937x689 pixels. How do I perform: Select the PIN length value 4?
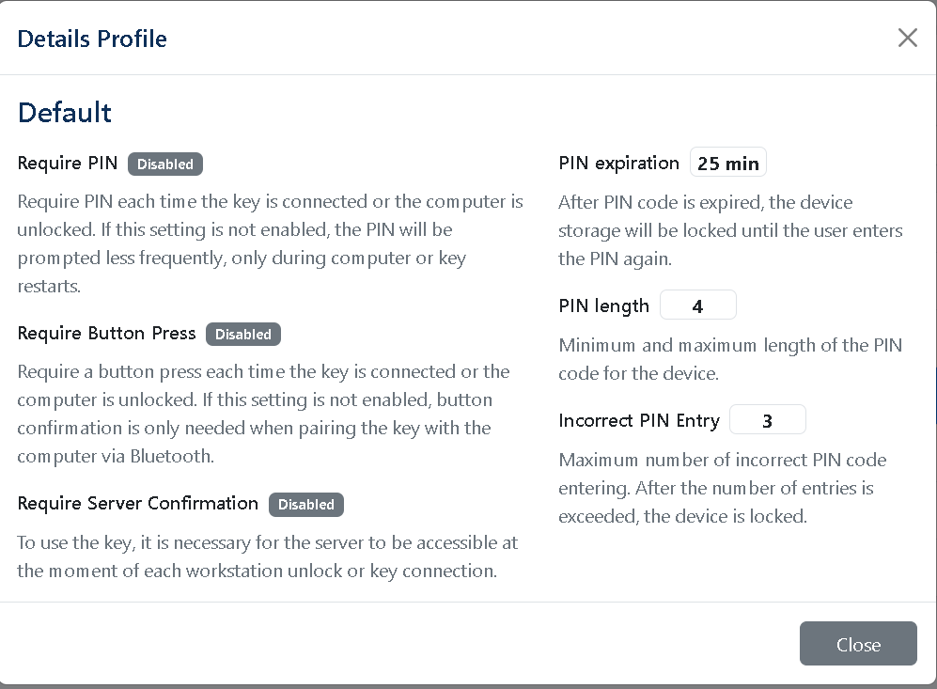697,305
